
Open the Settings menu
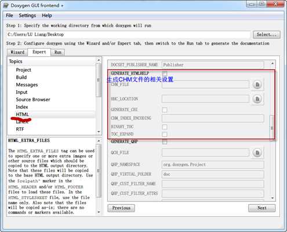27,16
